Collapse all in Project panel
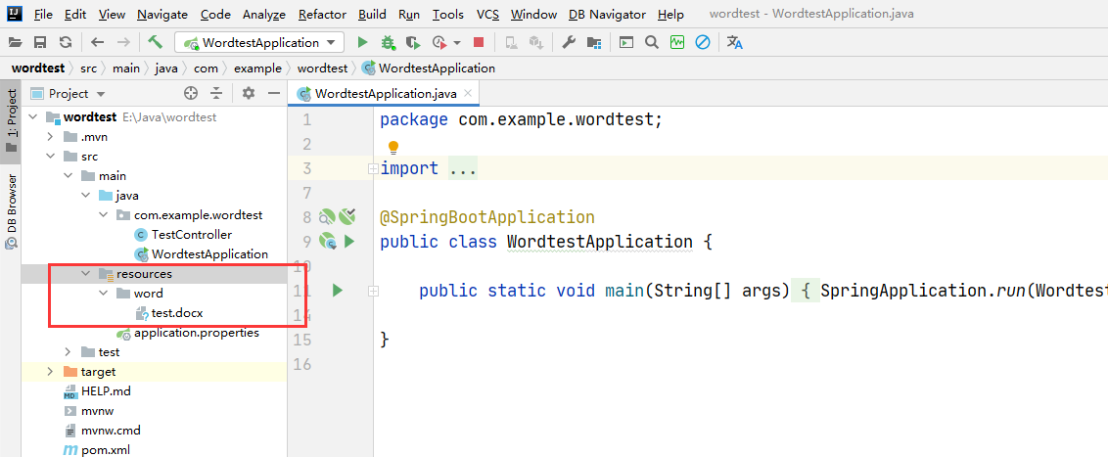1108x457 pixels. click(x=216, y=93)
